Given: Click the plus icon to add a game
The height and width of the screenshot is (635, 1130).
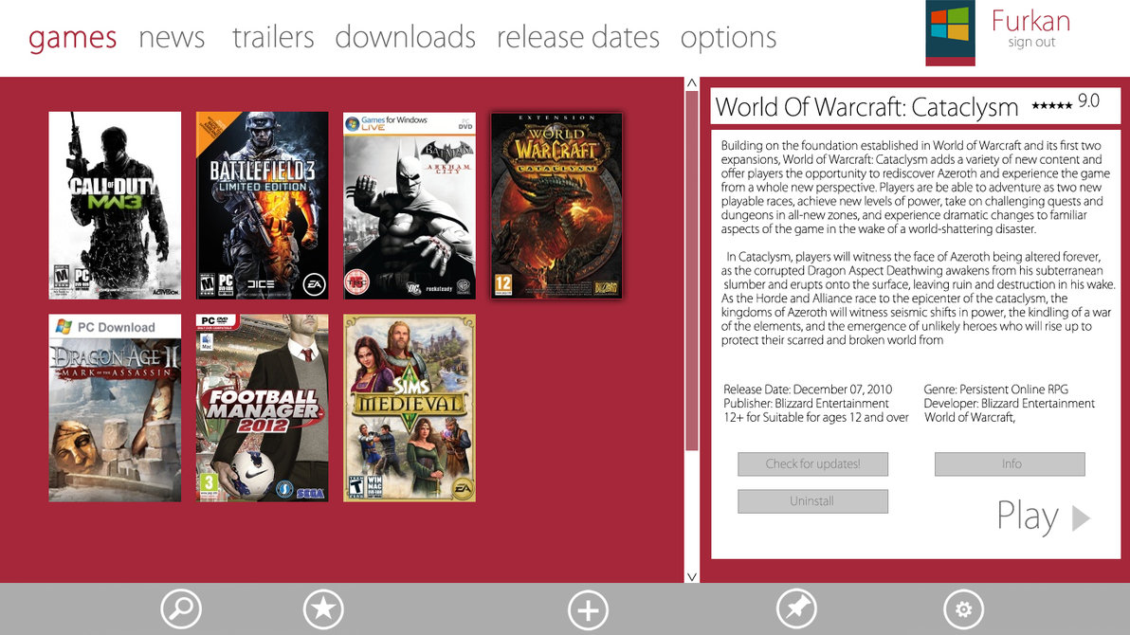Looking at the screenshot, I should 588,609.
